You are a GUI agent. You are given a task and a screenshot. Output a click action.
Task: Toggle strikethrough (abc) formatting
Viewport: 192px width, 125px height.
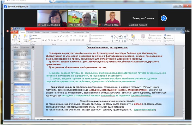55,40
